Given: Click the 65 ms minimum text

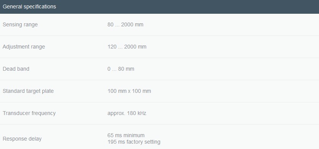Looking at the screenshot, I should click(x=126, y=135).
